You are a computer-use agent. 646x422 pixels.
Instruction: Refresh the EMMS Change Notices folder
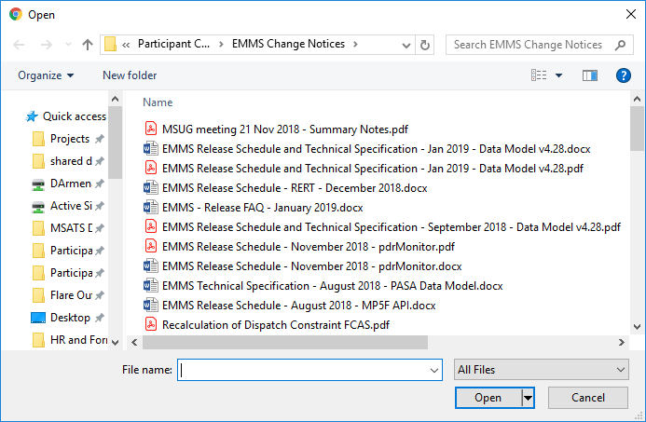(425, 45)
